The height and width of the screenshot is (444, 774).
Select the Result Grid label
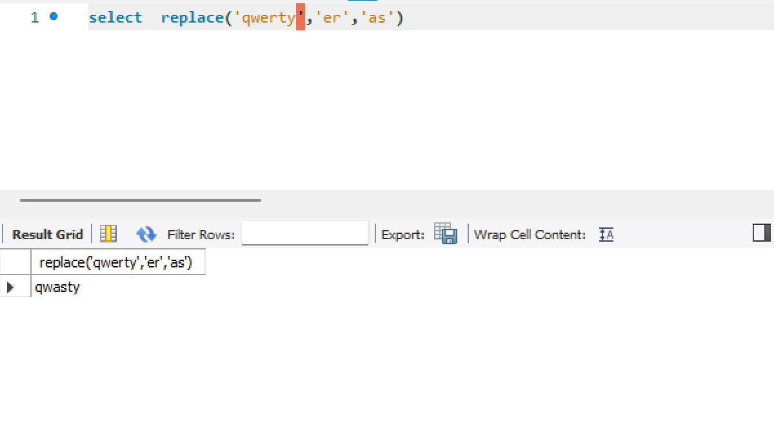tap(48, 235)
